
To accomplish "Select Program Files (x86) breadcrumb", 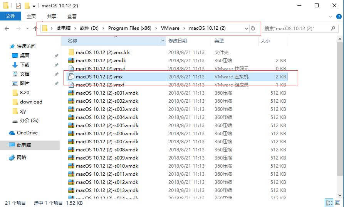I will pyautogui.click(x=130, y=28).
